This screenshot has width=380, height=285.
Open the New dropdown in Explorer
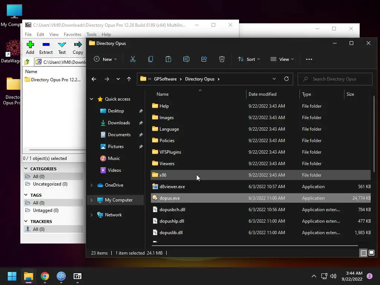pos(105,59)
